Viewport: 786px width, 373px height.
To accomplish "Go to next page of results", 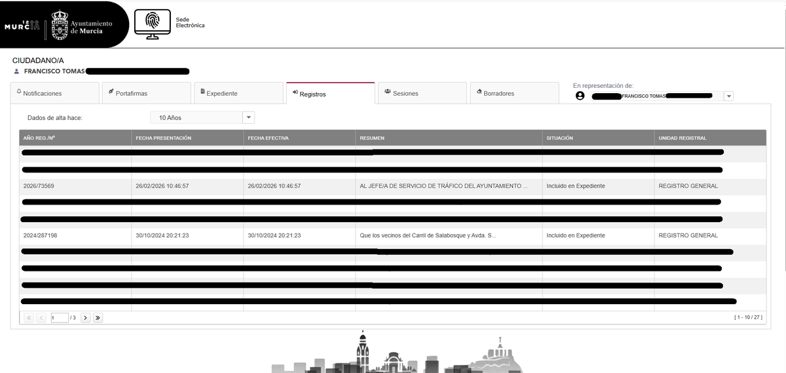I will click(85, 317).
